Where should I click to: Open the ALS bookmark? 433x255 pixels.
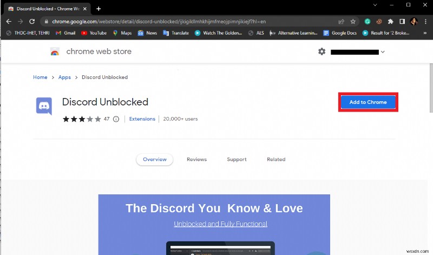[x=256, y=33]
